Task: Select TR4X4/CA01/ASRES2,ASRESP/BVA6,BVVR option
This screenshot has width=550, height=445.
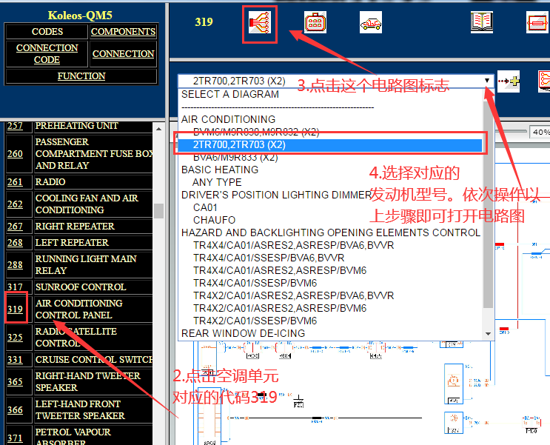Action: click(x=294, y=245)
